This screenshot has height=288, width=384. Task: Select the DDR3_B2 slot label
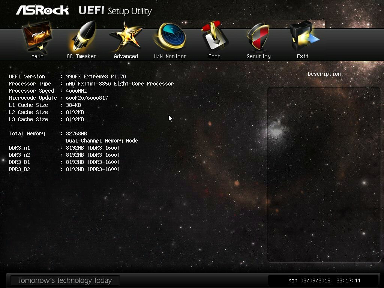[19, 169]
